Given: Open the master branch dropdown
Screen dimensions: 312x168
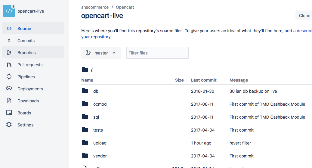Looking at the screenshot, I should [101, 53].
